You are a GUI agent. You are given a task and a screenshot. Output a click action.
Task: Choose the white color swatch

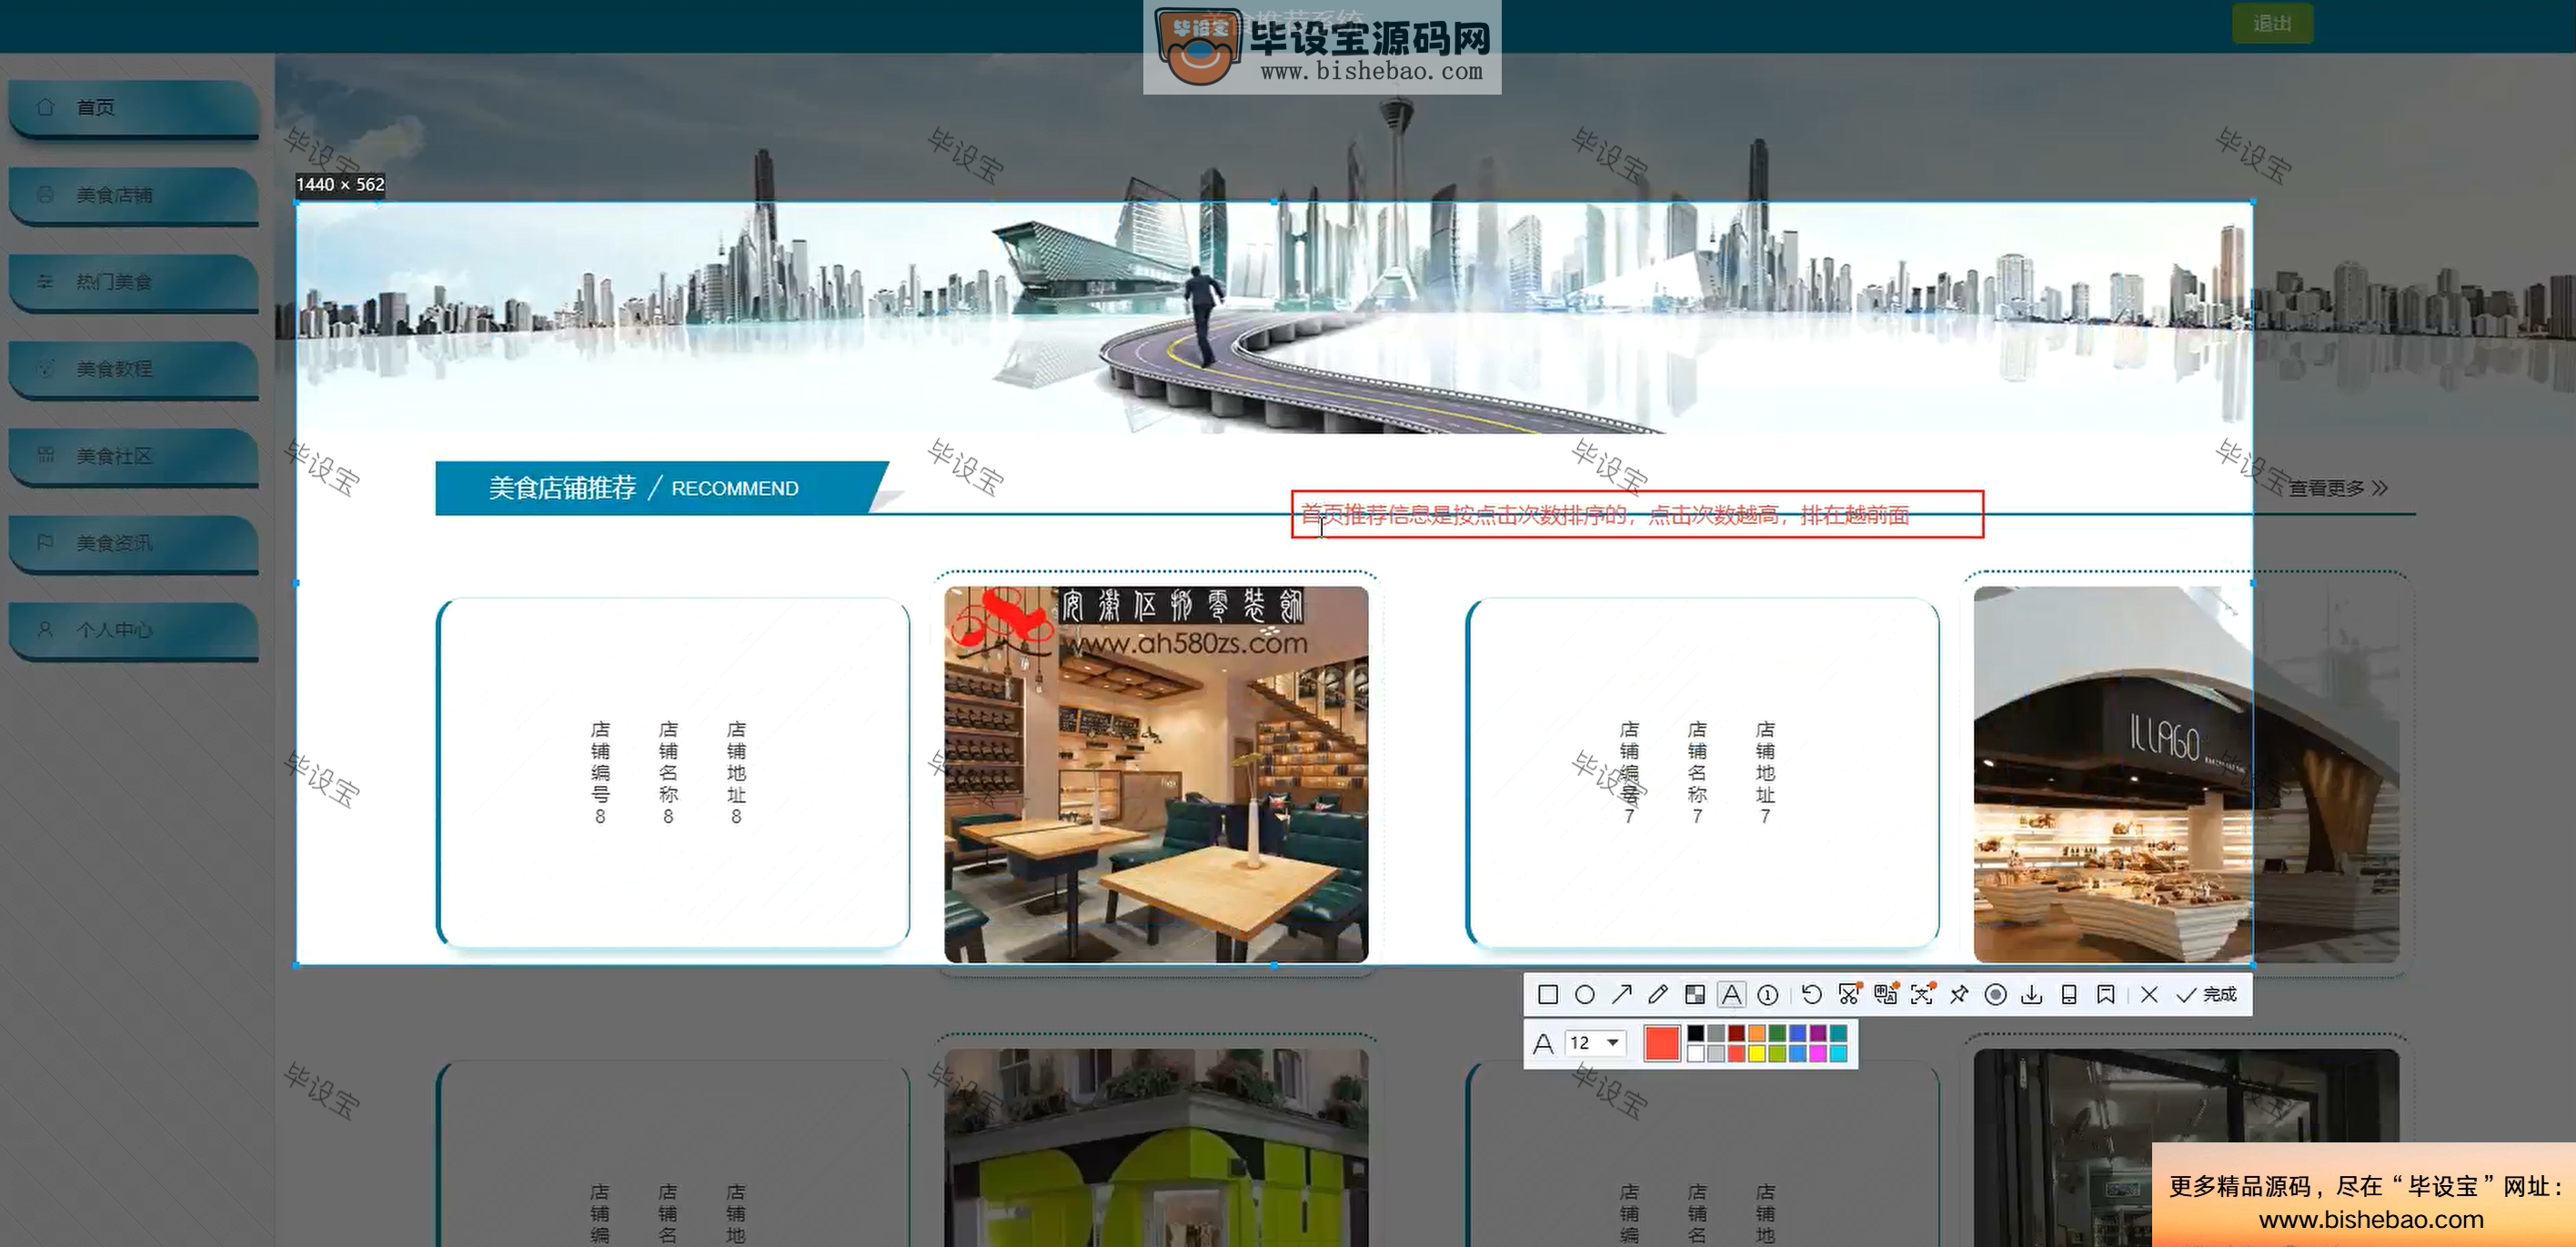(x=1696, y=1053)
